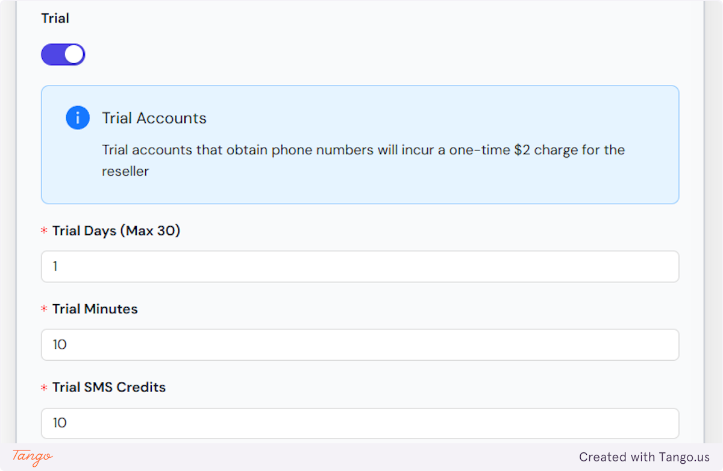This screenshot has width=723, height=471.
Task: Click into the Trial Days input field
Action: point(360,266)
